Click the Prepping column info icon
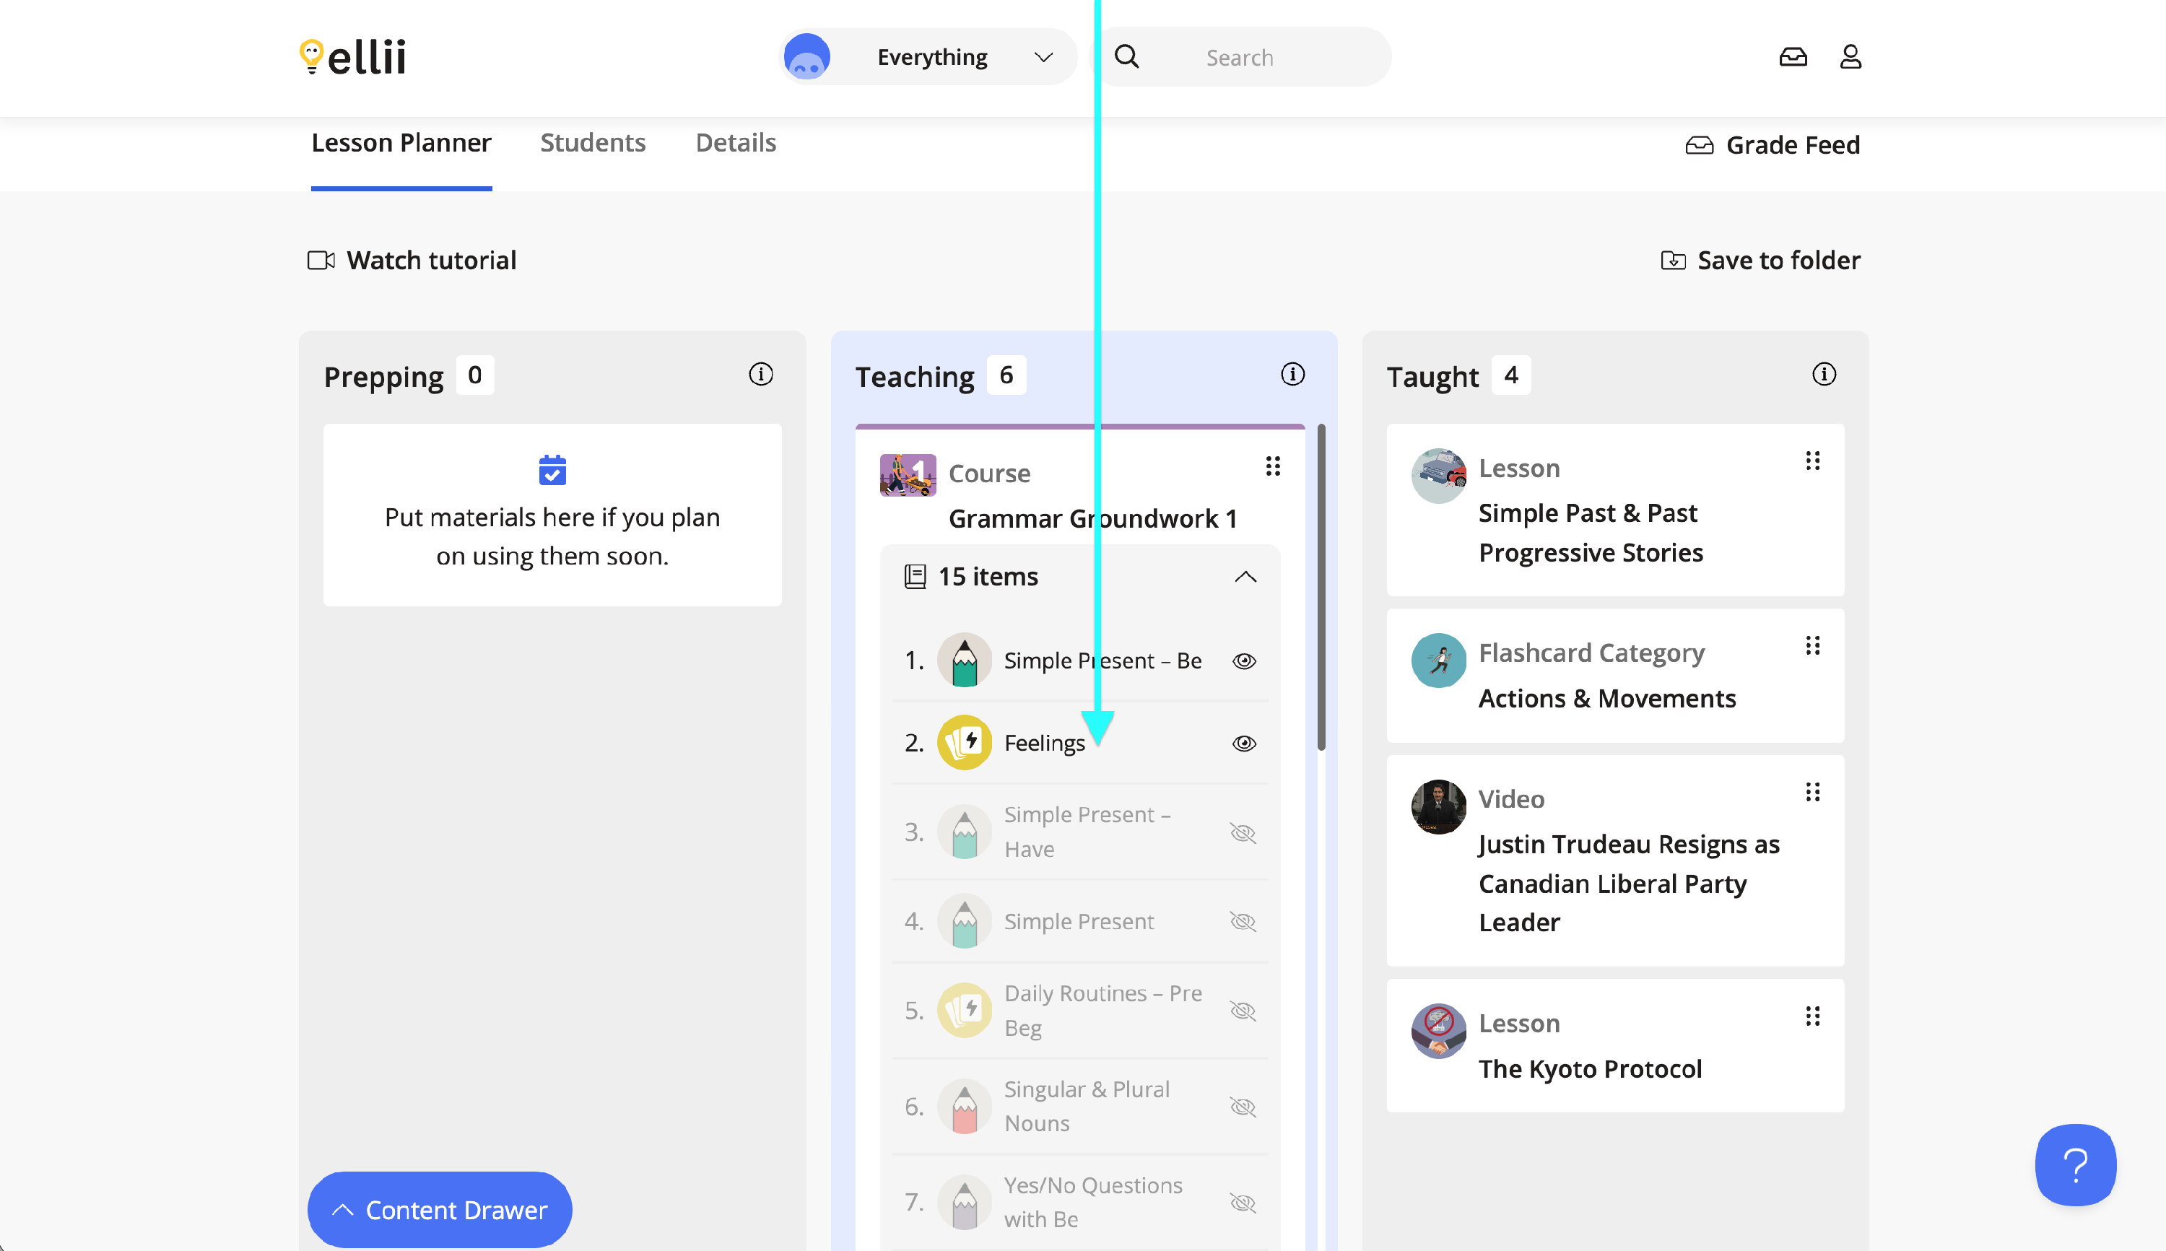 [760, 375]
